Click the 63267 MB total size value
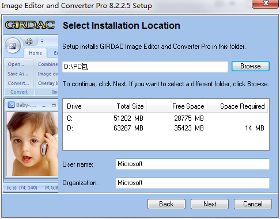This screenshot has width=280, height=219. point(128,128)
